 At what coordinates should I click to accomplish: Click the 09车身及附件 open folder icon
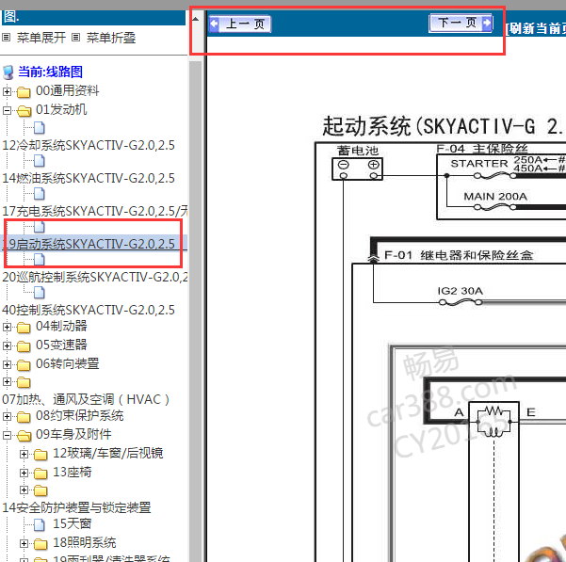point(24,436)
